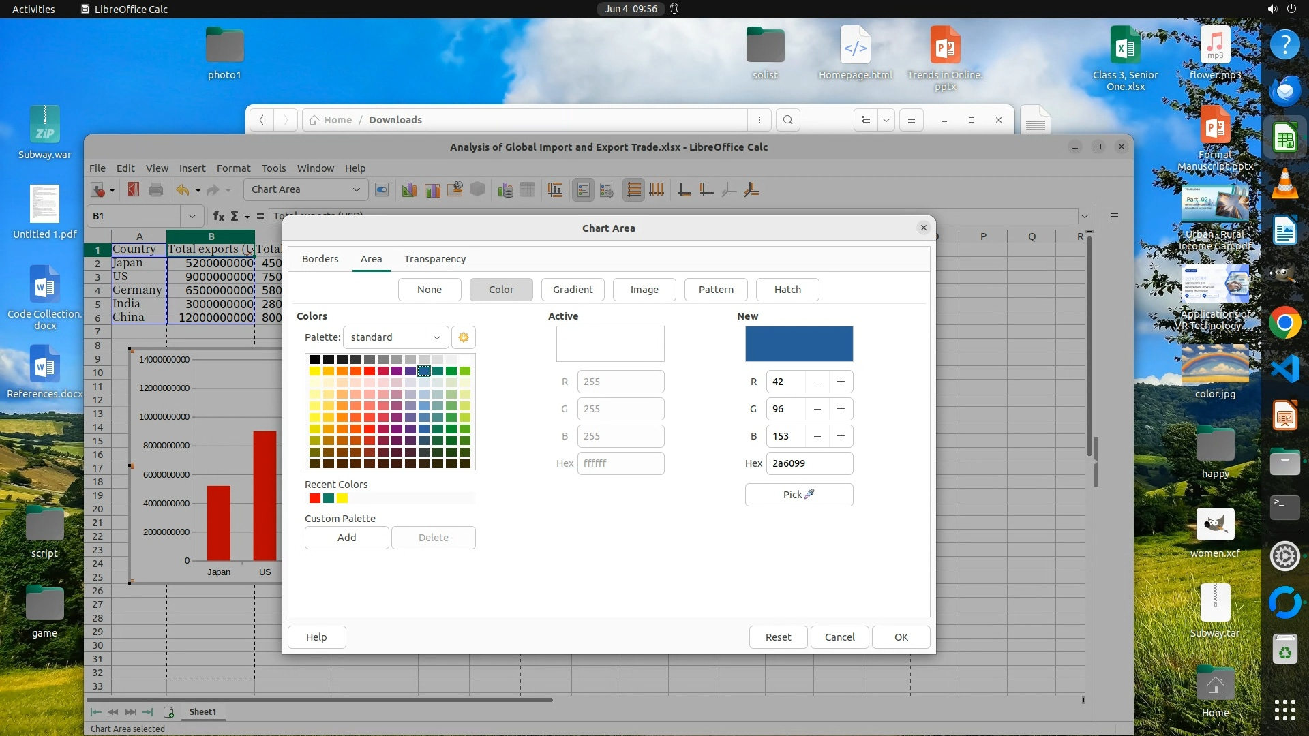Select the Gradient fill type
1309x736 pixels.
(x=573, y=290)
